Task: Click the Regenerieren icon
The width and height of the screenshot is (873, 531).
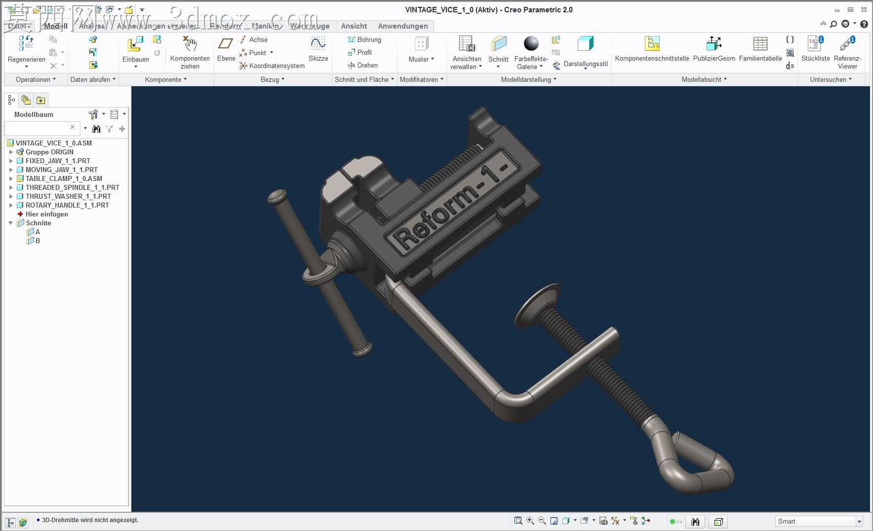Action: 26,43
